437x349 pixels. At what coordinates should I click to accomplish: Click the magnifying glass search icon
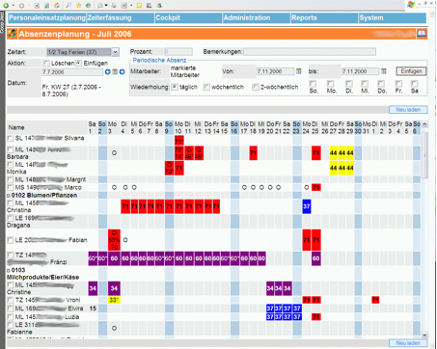[68, 6]
